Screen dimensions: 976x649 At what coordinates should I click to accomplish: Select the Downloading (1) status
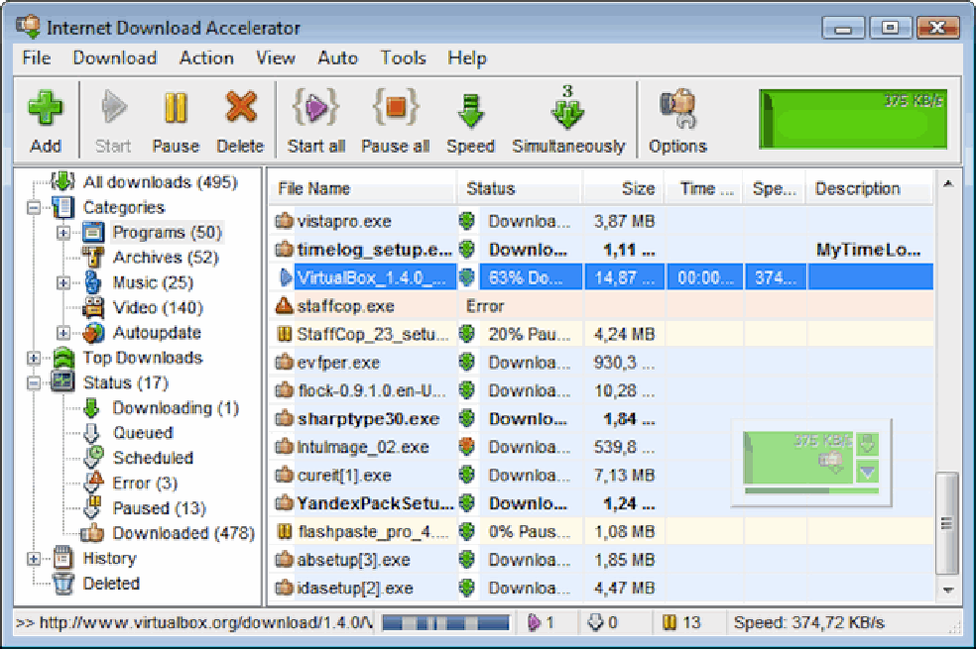[x=176, y=408]
